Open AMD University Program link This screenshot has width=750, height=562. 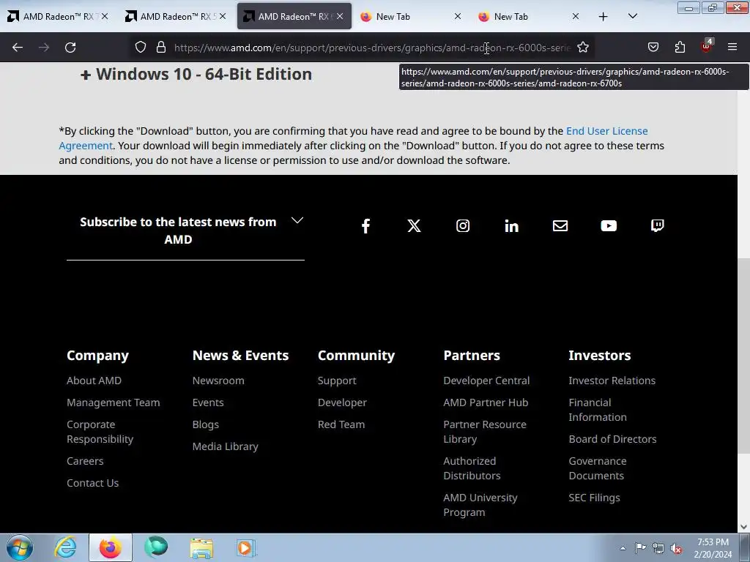[x=480, y=505]
